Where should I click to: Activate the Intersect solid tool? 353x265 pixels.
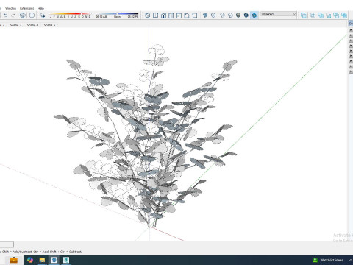(313, 15)
